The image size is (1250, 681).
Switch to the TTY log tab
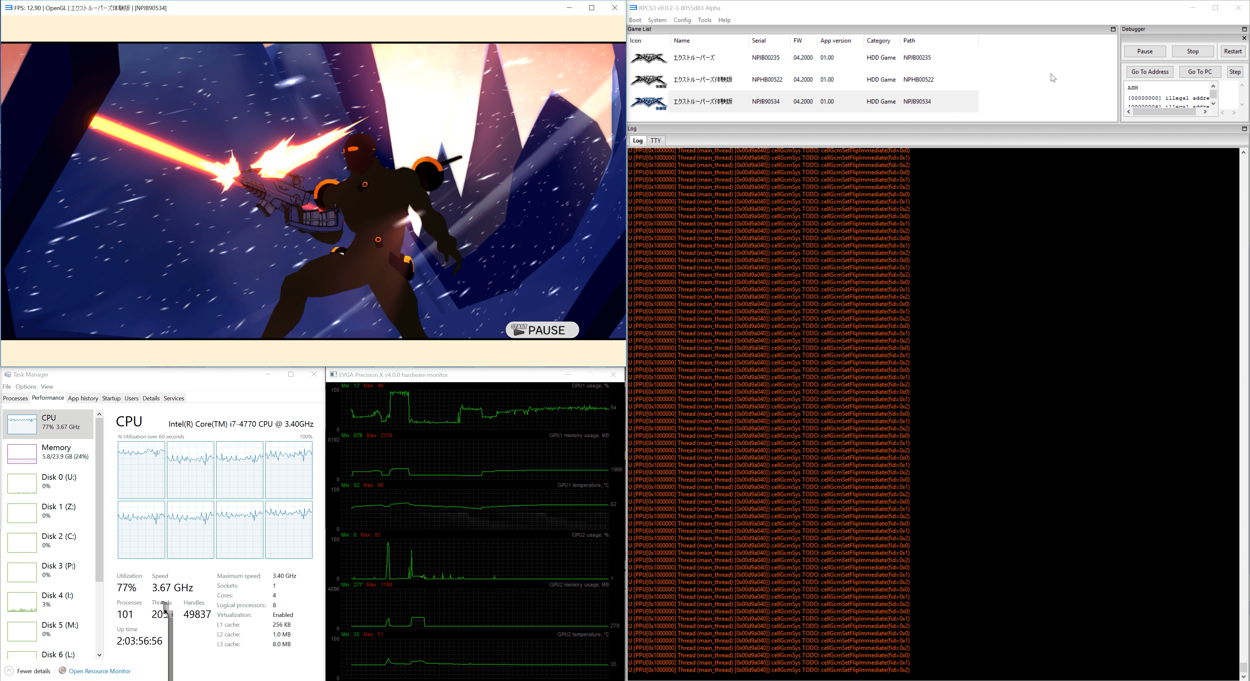click(x=656, y=140)
